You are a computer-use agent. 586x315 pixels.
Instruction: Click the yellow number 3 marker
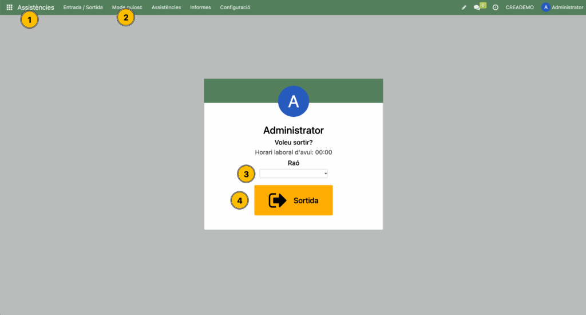tap(246, 174)
